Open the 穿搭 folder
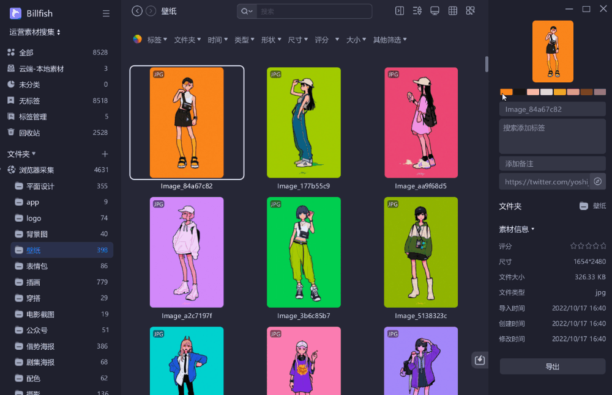The height and width of the screenshot is (395, 612). (x=62, y=298)
